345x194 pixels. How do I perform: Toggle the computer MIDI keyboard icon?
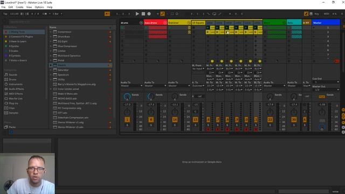[311, 14]
